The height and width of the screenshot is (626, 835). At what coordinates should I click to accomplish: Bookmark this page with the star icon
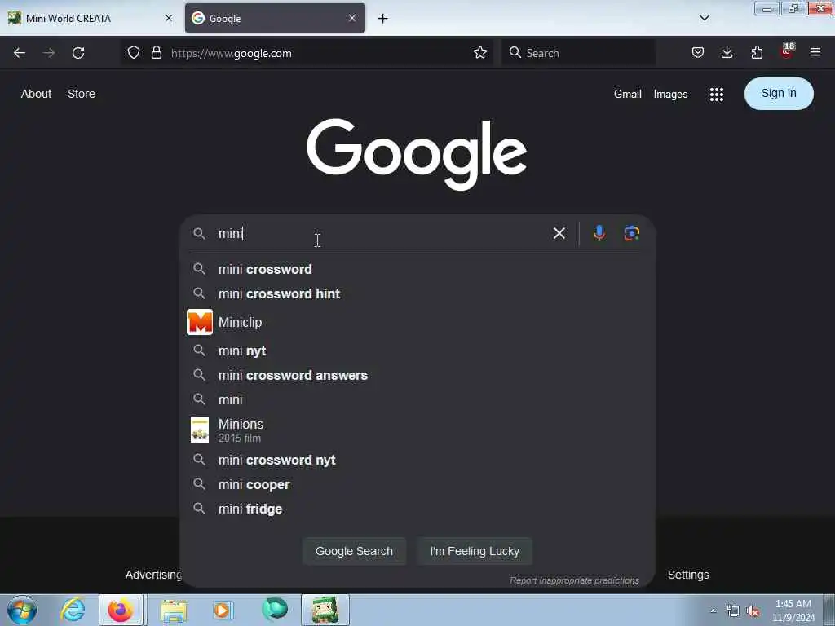[x=479, y=53]
